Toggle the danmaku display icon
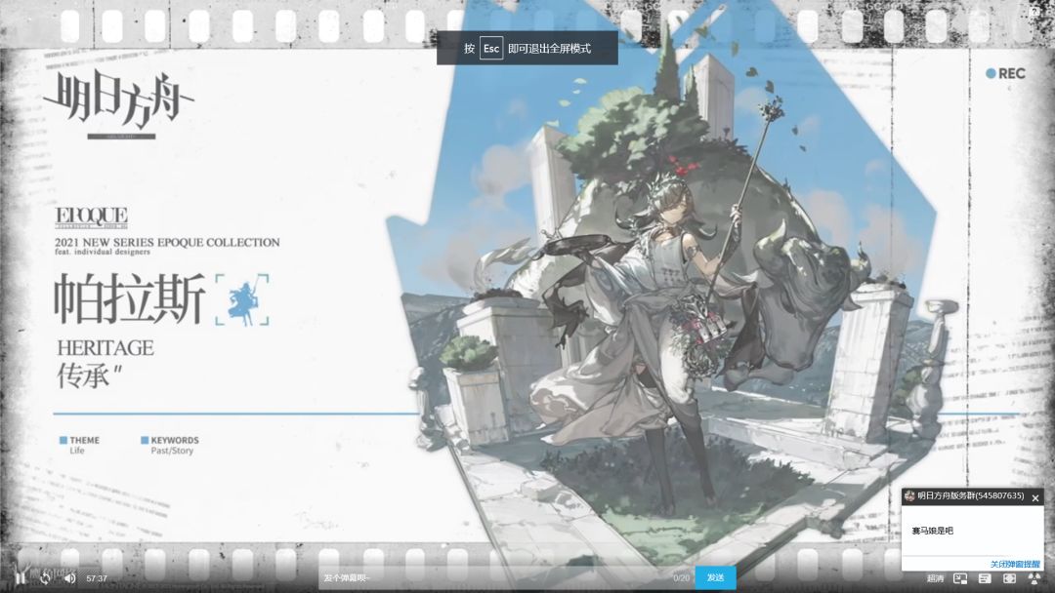The image size is (1055, 593). 985,578
